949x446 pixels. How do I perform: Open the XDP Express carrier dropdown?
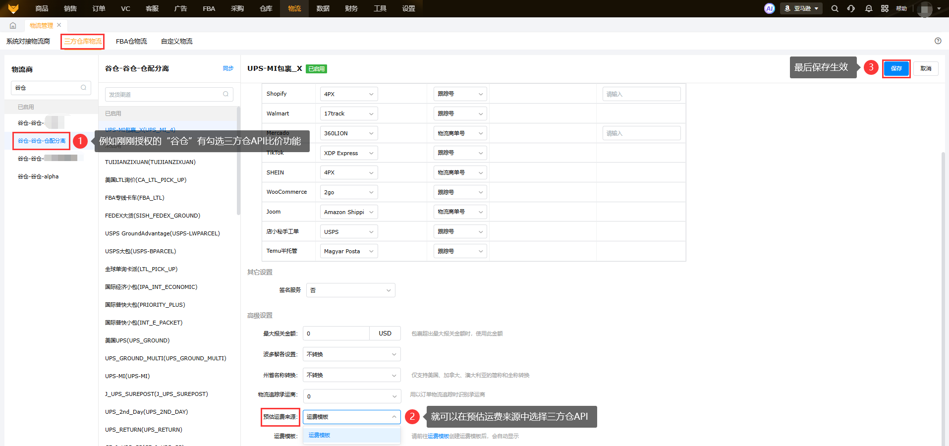[349, 153]
